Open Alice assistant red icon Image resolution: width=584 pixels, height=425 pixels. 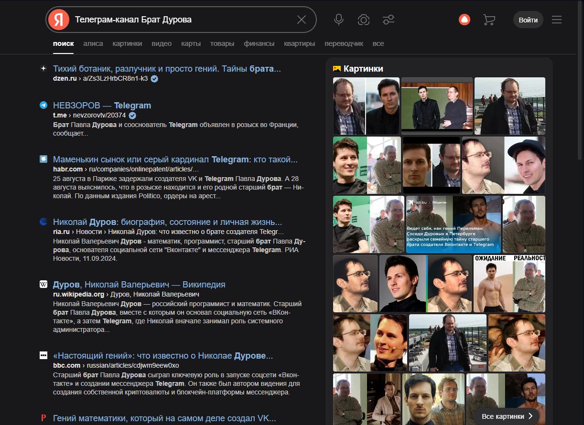[x=465, y=20]
